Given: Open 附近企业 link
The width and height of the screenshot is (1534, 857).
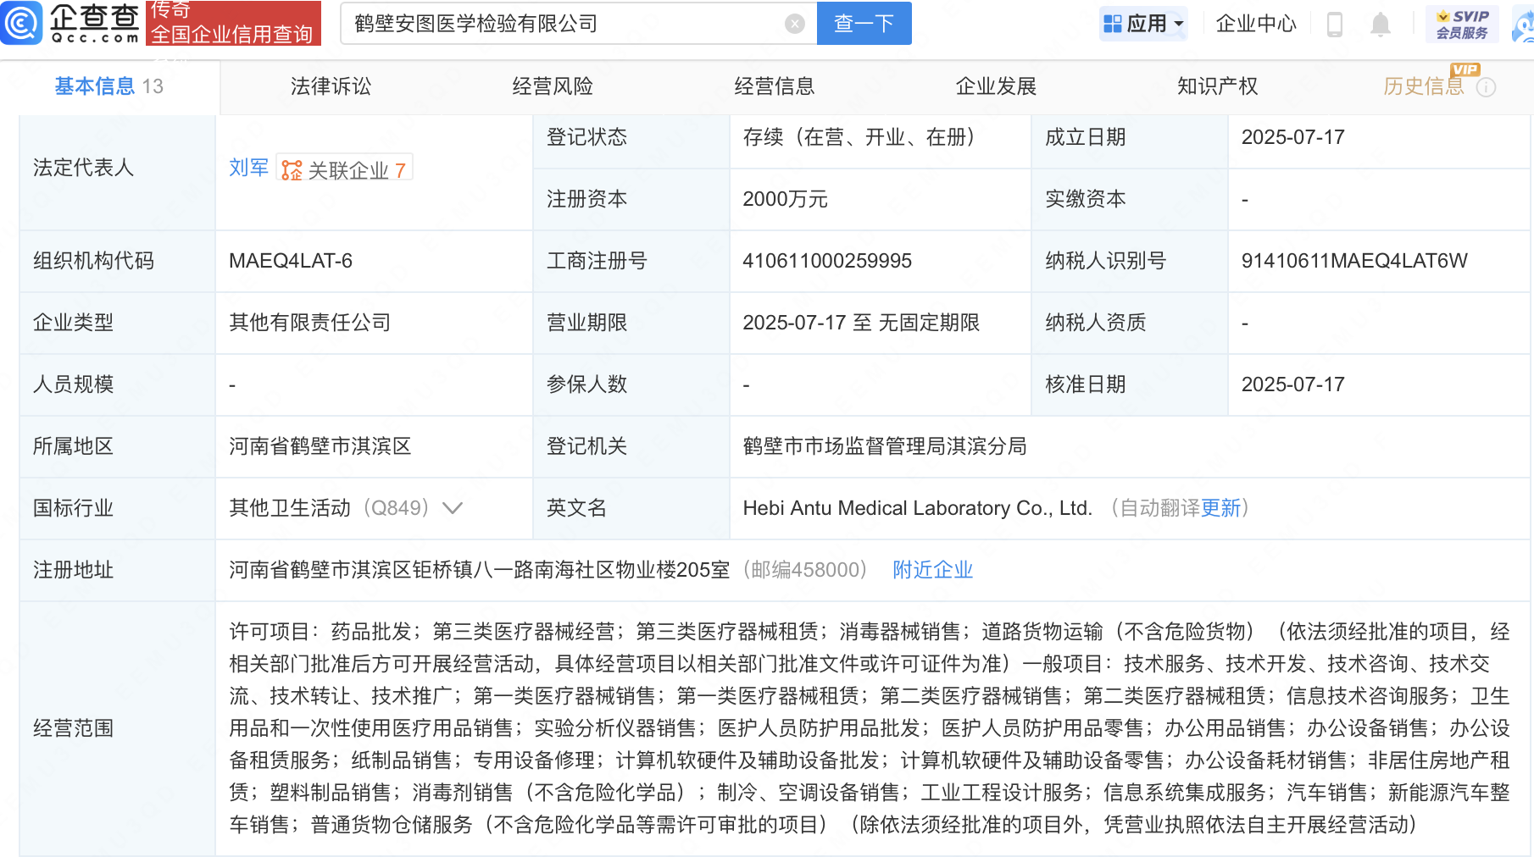Looking at the screenshot, I should pyautogui.click(x=932, y=570).
